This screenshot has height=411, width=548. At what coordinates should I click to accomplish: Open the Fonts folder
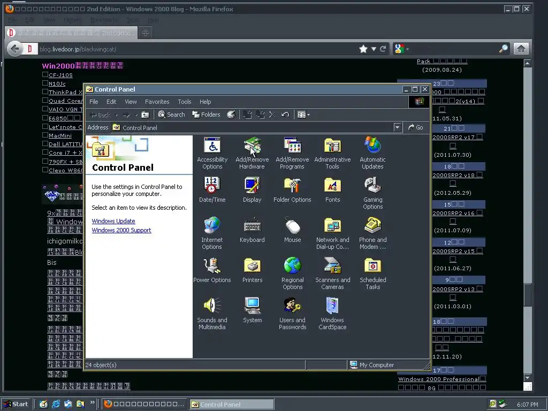(x=332, y=190)
